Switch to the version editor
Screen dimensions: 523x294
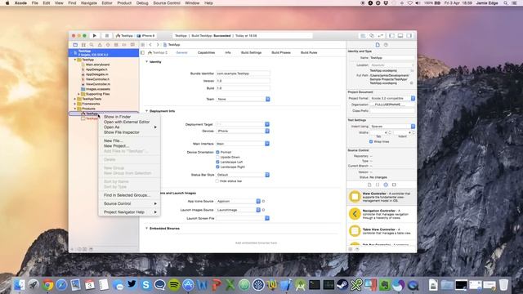pyautogui.click(x=380, y=36)
